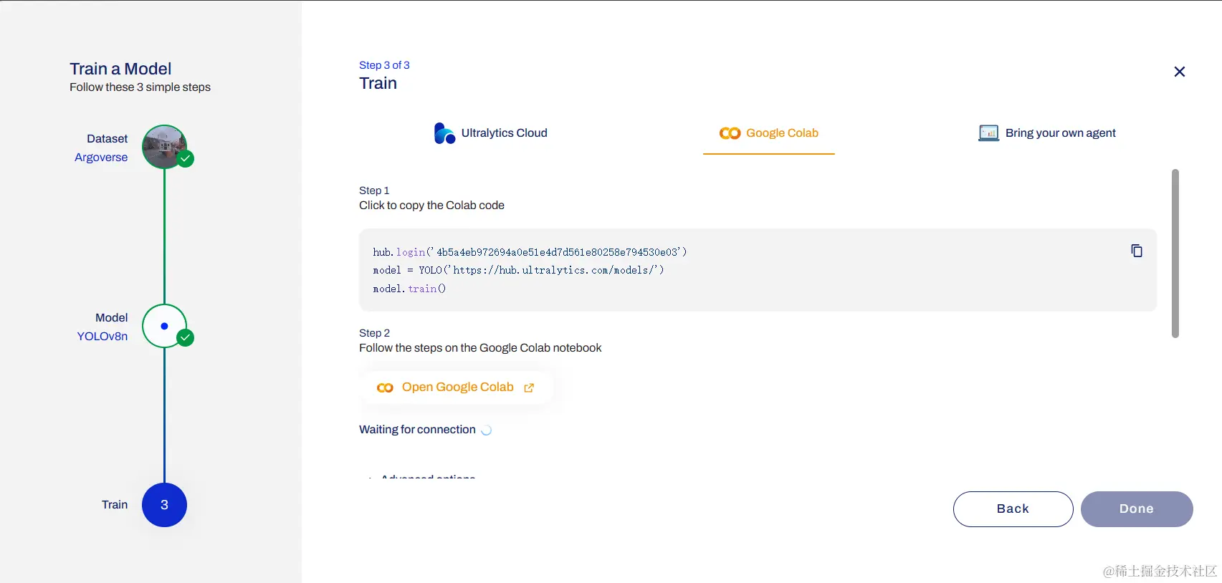Image resolution: width=1222 pixels, height=583 pixels.
Task: Click the Ultralytics Cloud logo icon
Action: [x=444, y=133]
